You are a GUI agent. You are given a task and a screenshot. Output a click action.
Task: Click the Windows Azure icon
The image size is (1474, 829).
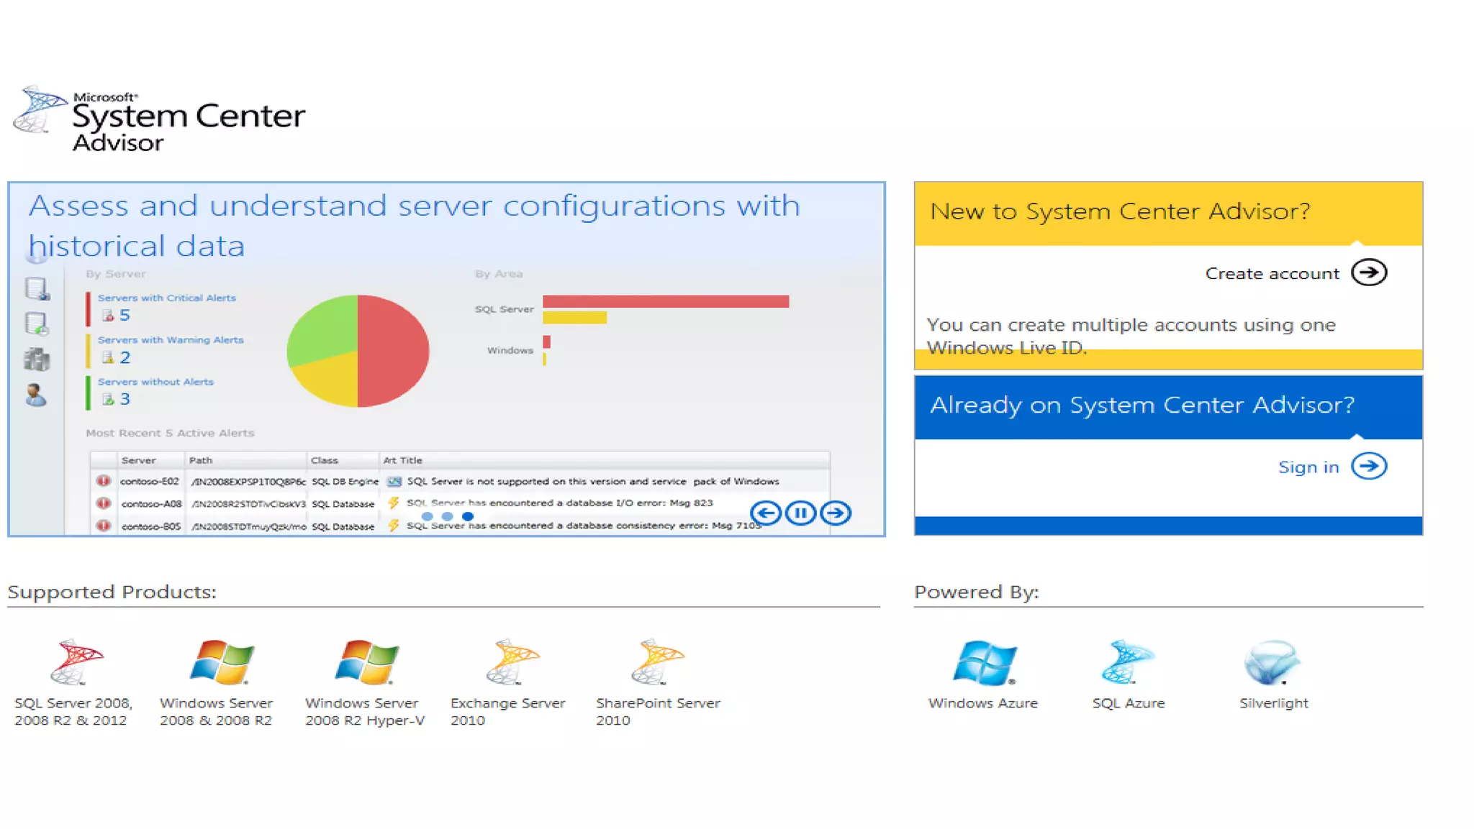pyautogui.click(x=984, y=661)
